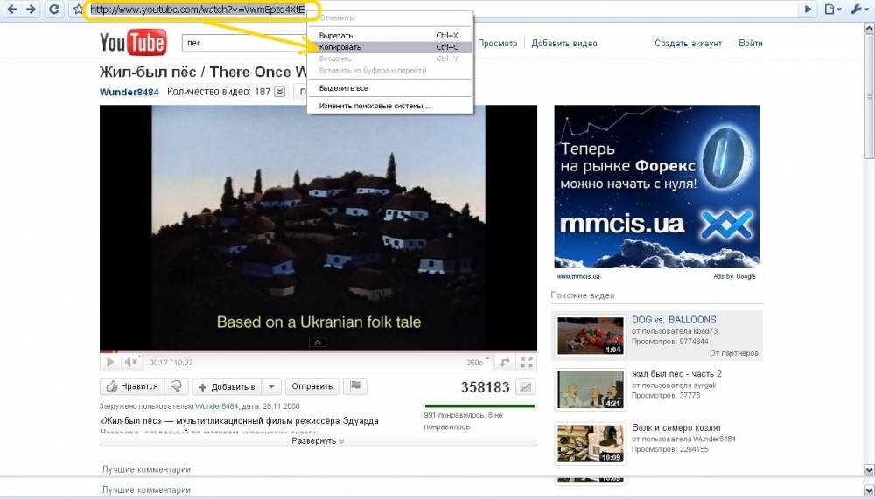Toggle the expanded player size icon
875x499 pixels.
(505, 363)
